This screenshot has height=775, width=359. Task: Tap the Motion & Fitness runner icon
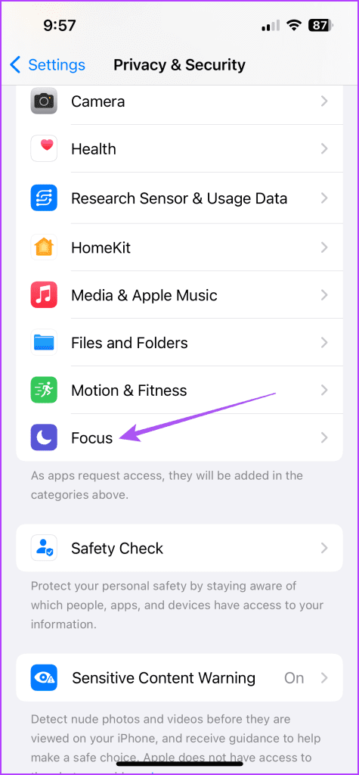pos(44,390)
